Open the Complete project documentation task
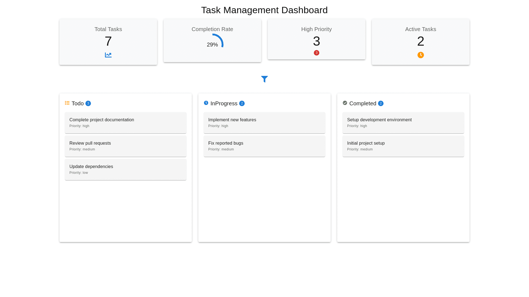The image size is (529, 297). click(x=125, y=123)
